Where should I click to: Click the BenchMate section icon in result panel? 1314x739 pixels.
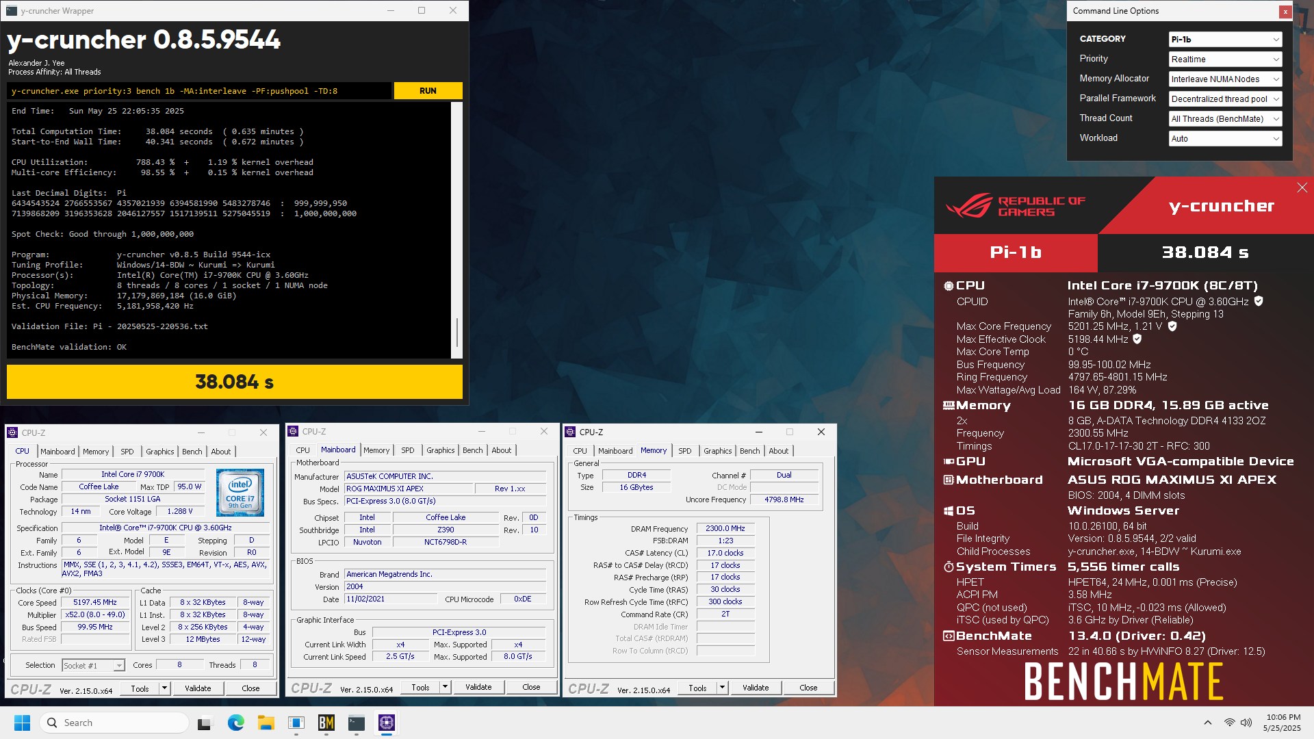click(x=949, y=636)
